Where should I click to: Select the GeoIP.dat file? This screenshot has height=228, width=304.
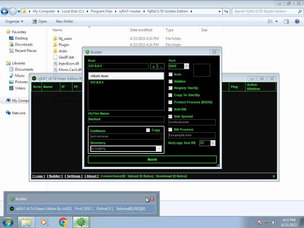click(x=66, y=57)
